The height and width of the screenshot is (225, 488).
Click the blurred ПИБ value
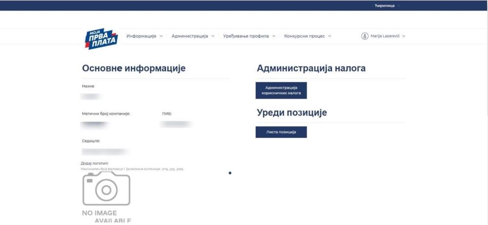tap(176, 124)
